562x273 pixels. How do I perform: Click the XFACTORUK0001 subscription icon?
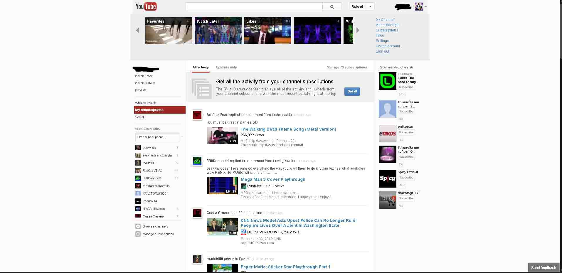click(138, 193)
